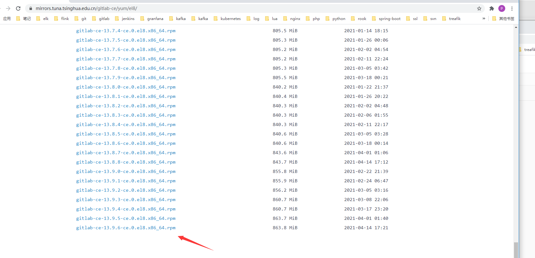Download gitlab-ce-13.8.0-ce.0.el8.x86_64.rpm
Image resolution: width=535 pixels, height=258 pixels.
pyautogui.click(x=126, y=87)
